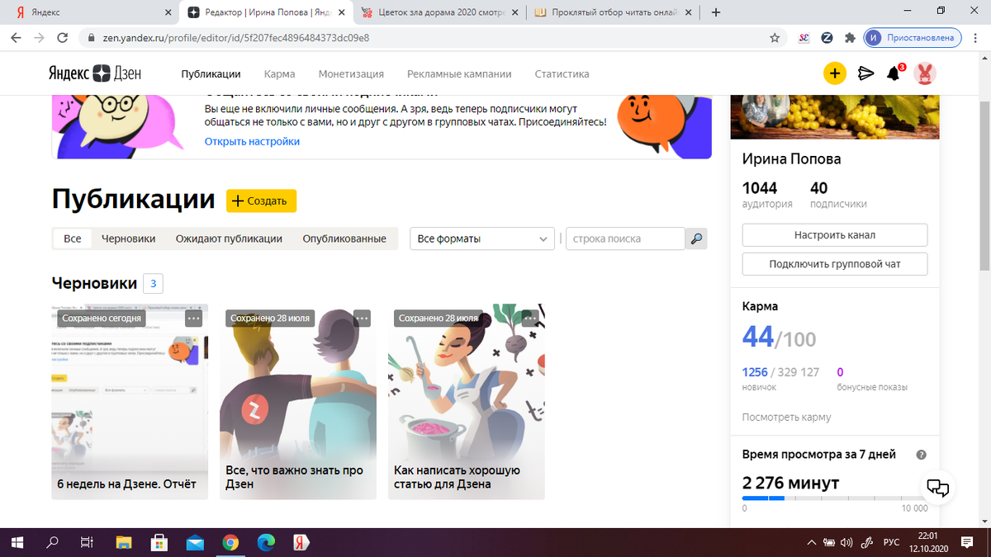Click the clock showing 22:01

pyautogui.click(x=928, y=536)
